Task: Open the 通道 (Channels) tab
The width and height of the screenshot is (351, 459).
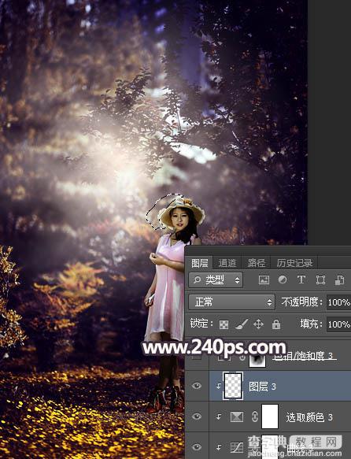Action: (x=227, y=263)
